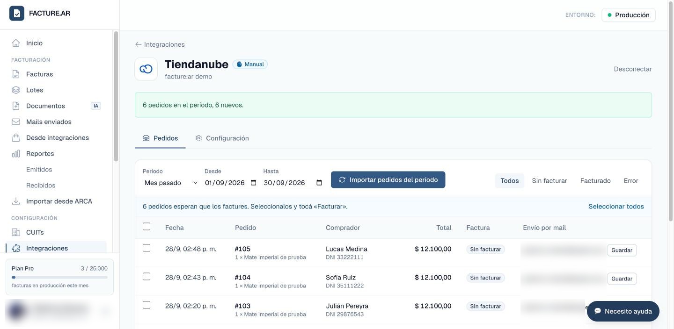Click the Desde date input field

click(x=231, y=183)
